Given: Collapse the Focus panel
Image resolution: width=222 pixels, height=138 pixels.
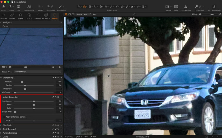Looking at the screenshot, I should coord(1,26).
